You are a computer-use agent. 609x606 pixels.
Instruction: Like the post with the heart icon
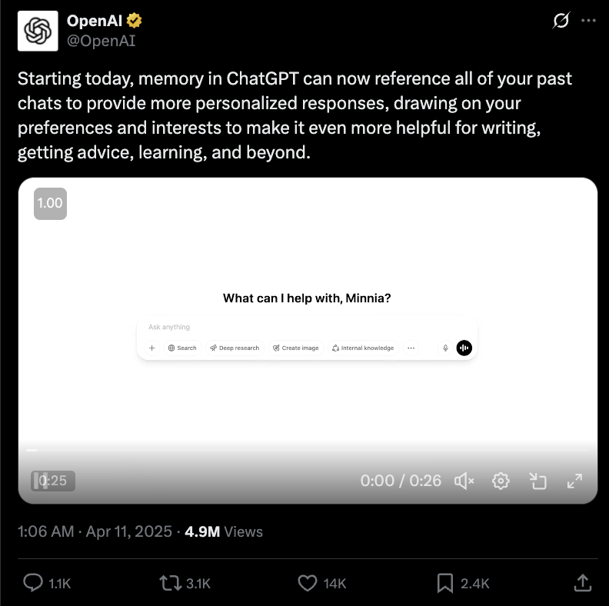click(308, 583)
